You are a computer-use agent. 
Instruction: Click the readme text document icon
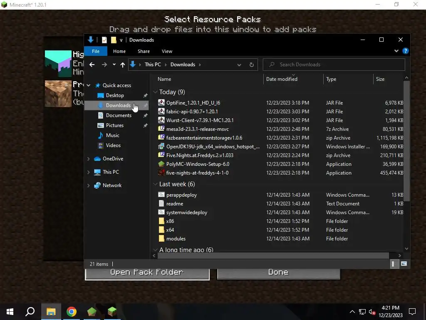[x=161, y=203]
